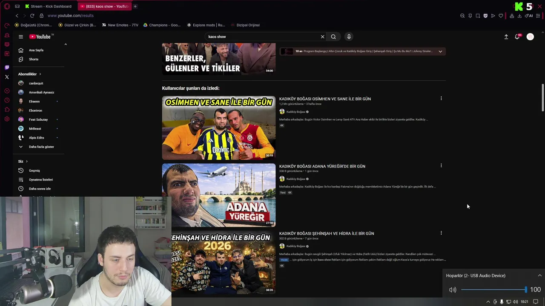
Task: Expand the 'Siz' section chevron
Action: point(27,161)
